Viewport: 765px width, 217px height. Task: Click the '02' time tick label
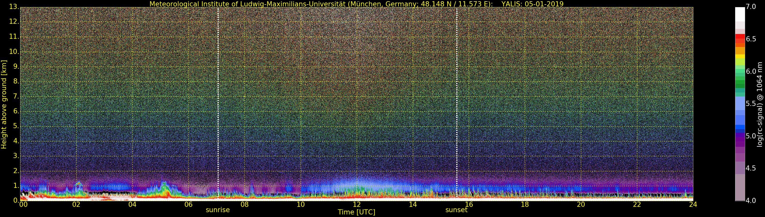pos(76,204)
